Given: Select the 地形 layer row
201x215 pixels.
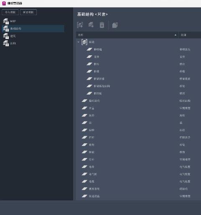Looking at the screenshot, I should coord(139,115).
